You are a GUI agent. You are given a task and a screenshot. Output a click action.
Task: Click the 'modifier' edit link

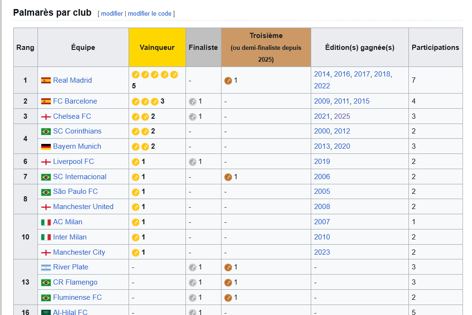(x=111, y=14)
